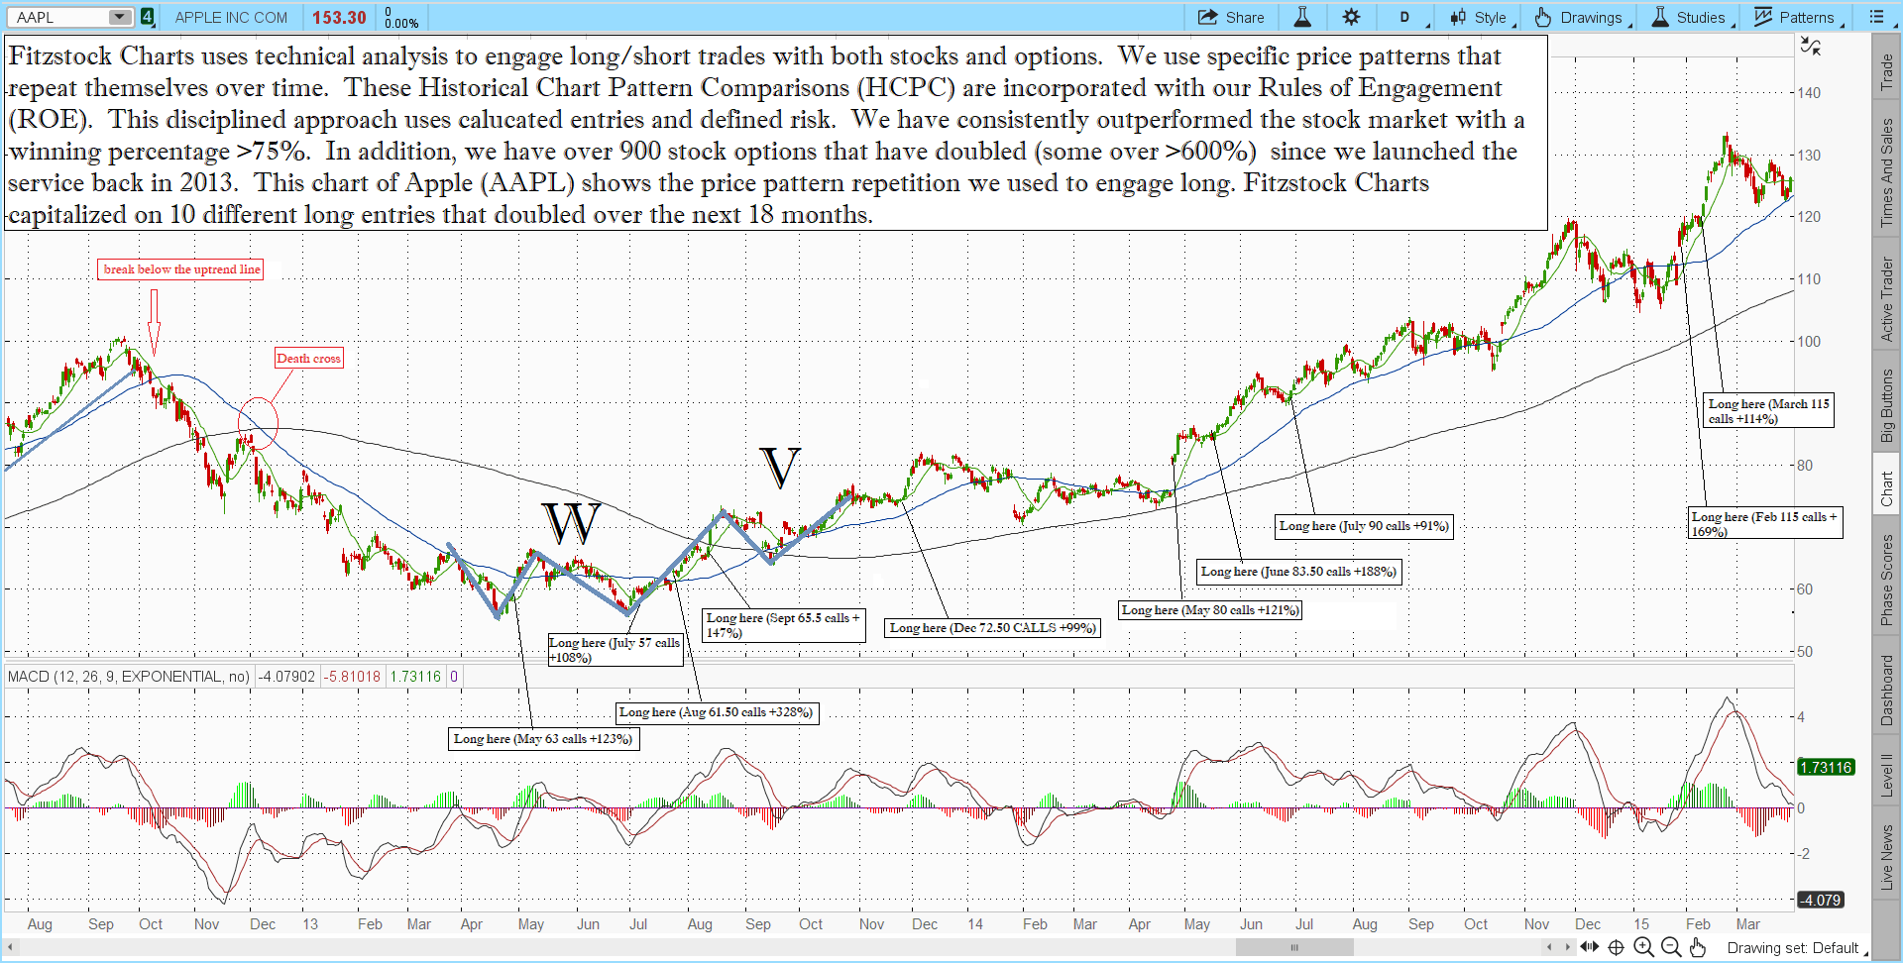Select the crosshair cursor icon
The height and width of the screenshot is (963, 1903).
(1616, 947)
